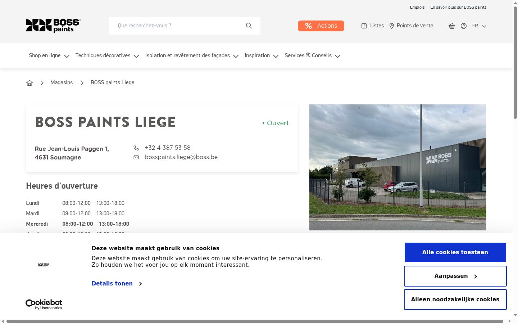Click Deze website maakt gebruik van cookies heading
The image size is (518, 324).
(x=155, y=248)
